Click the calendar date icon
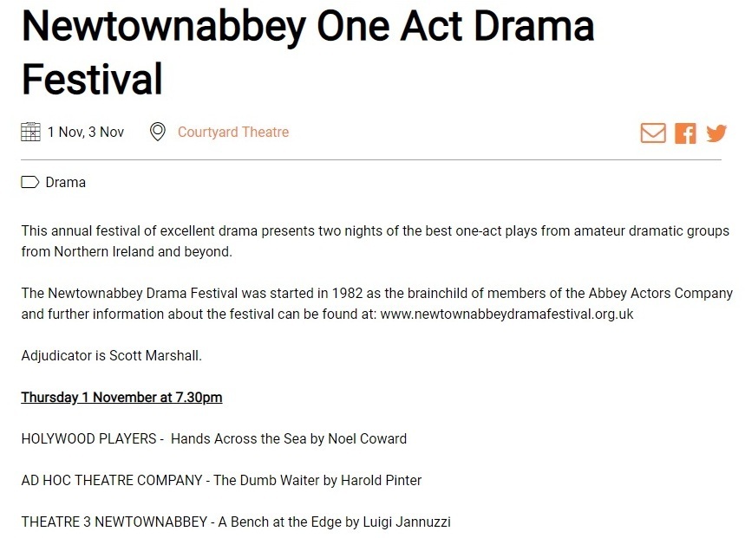This screenshot has height=538, width=745. coord(31,132)
